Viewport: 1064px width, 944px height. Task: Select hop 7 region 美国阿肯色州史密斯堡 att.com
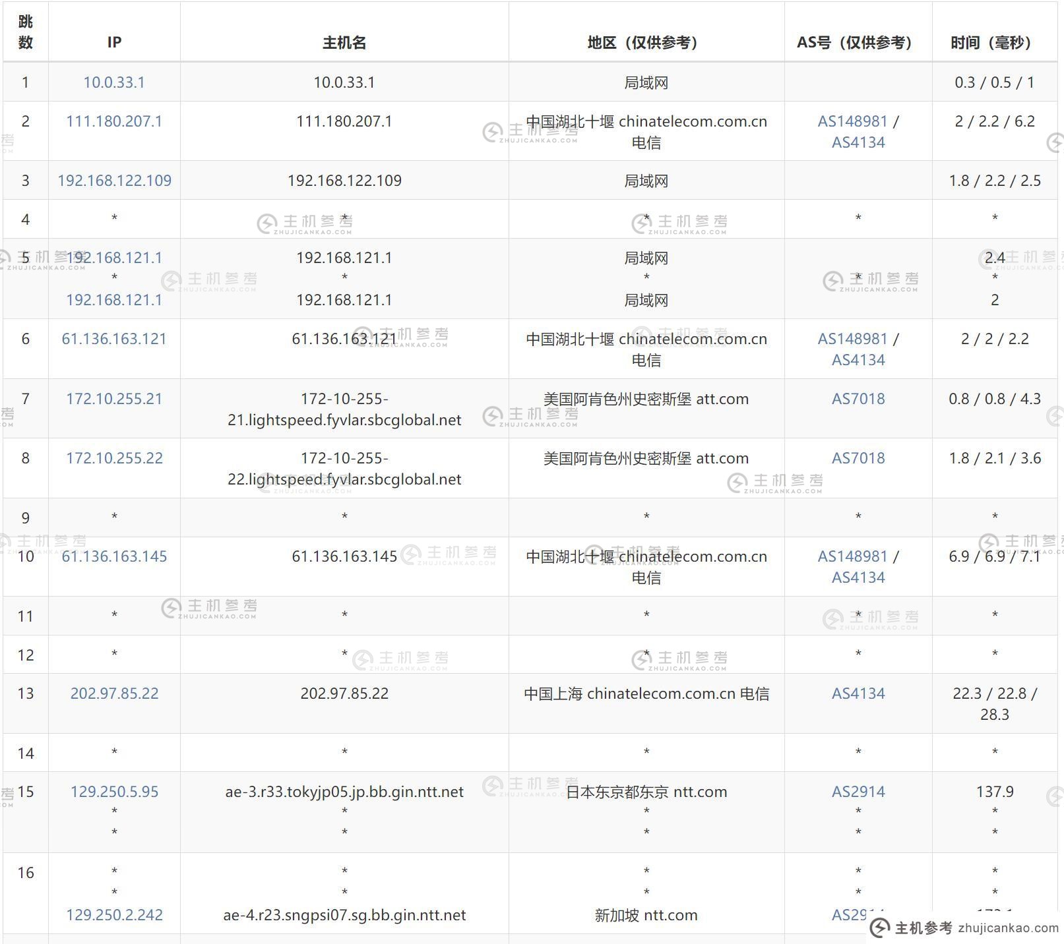[x=646, y=399]
